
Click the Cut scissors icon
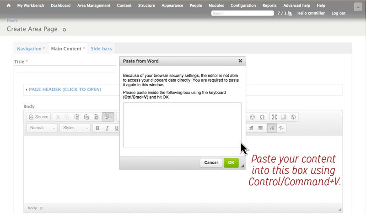[58, 117]
